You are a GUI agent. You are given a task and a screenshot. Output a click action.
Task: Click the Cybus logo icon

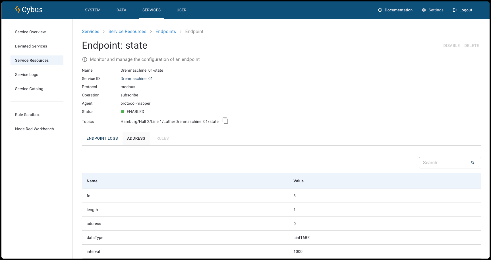(x=18, y=10)
